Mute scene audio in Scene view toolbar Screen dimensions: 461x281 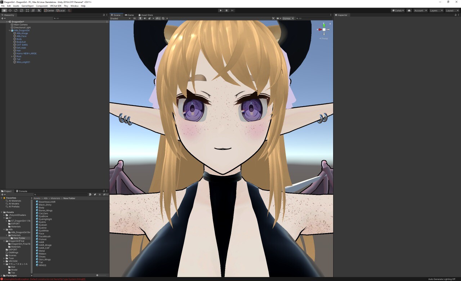[x=145, y=18]
